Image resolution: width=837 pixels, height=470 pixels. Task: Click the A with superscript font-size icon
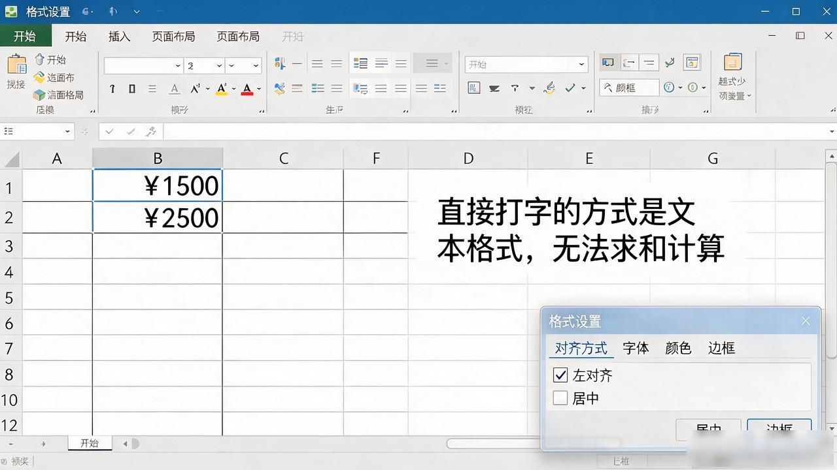tap(196, 88)
